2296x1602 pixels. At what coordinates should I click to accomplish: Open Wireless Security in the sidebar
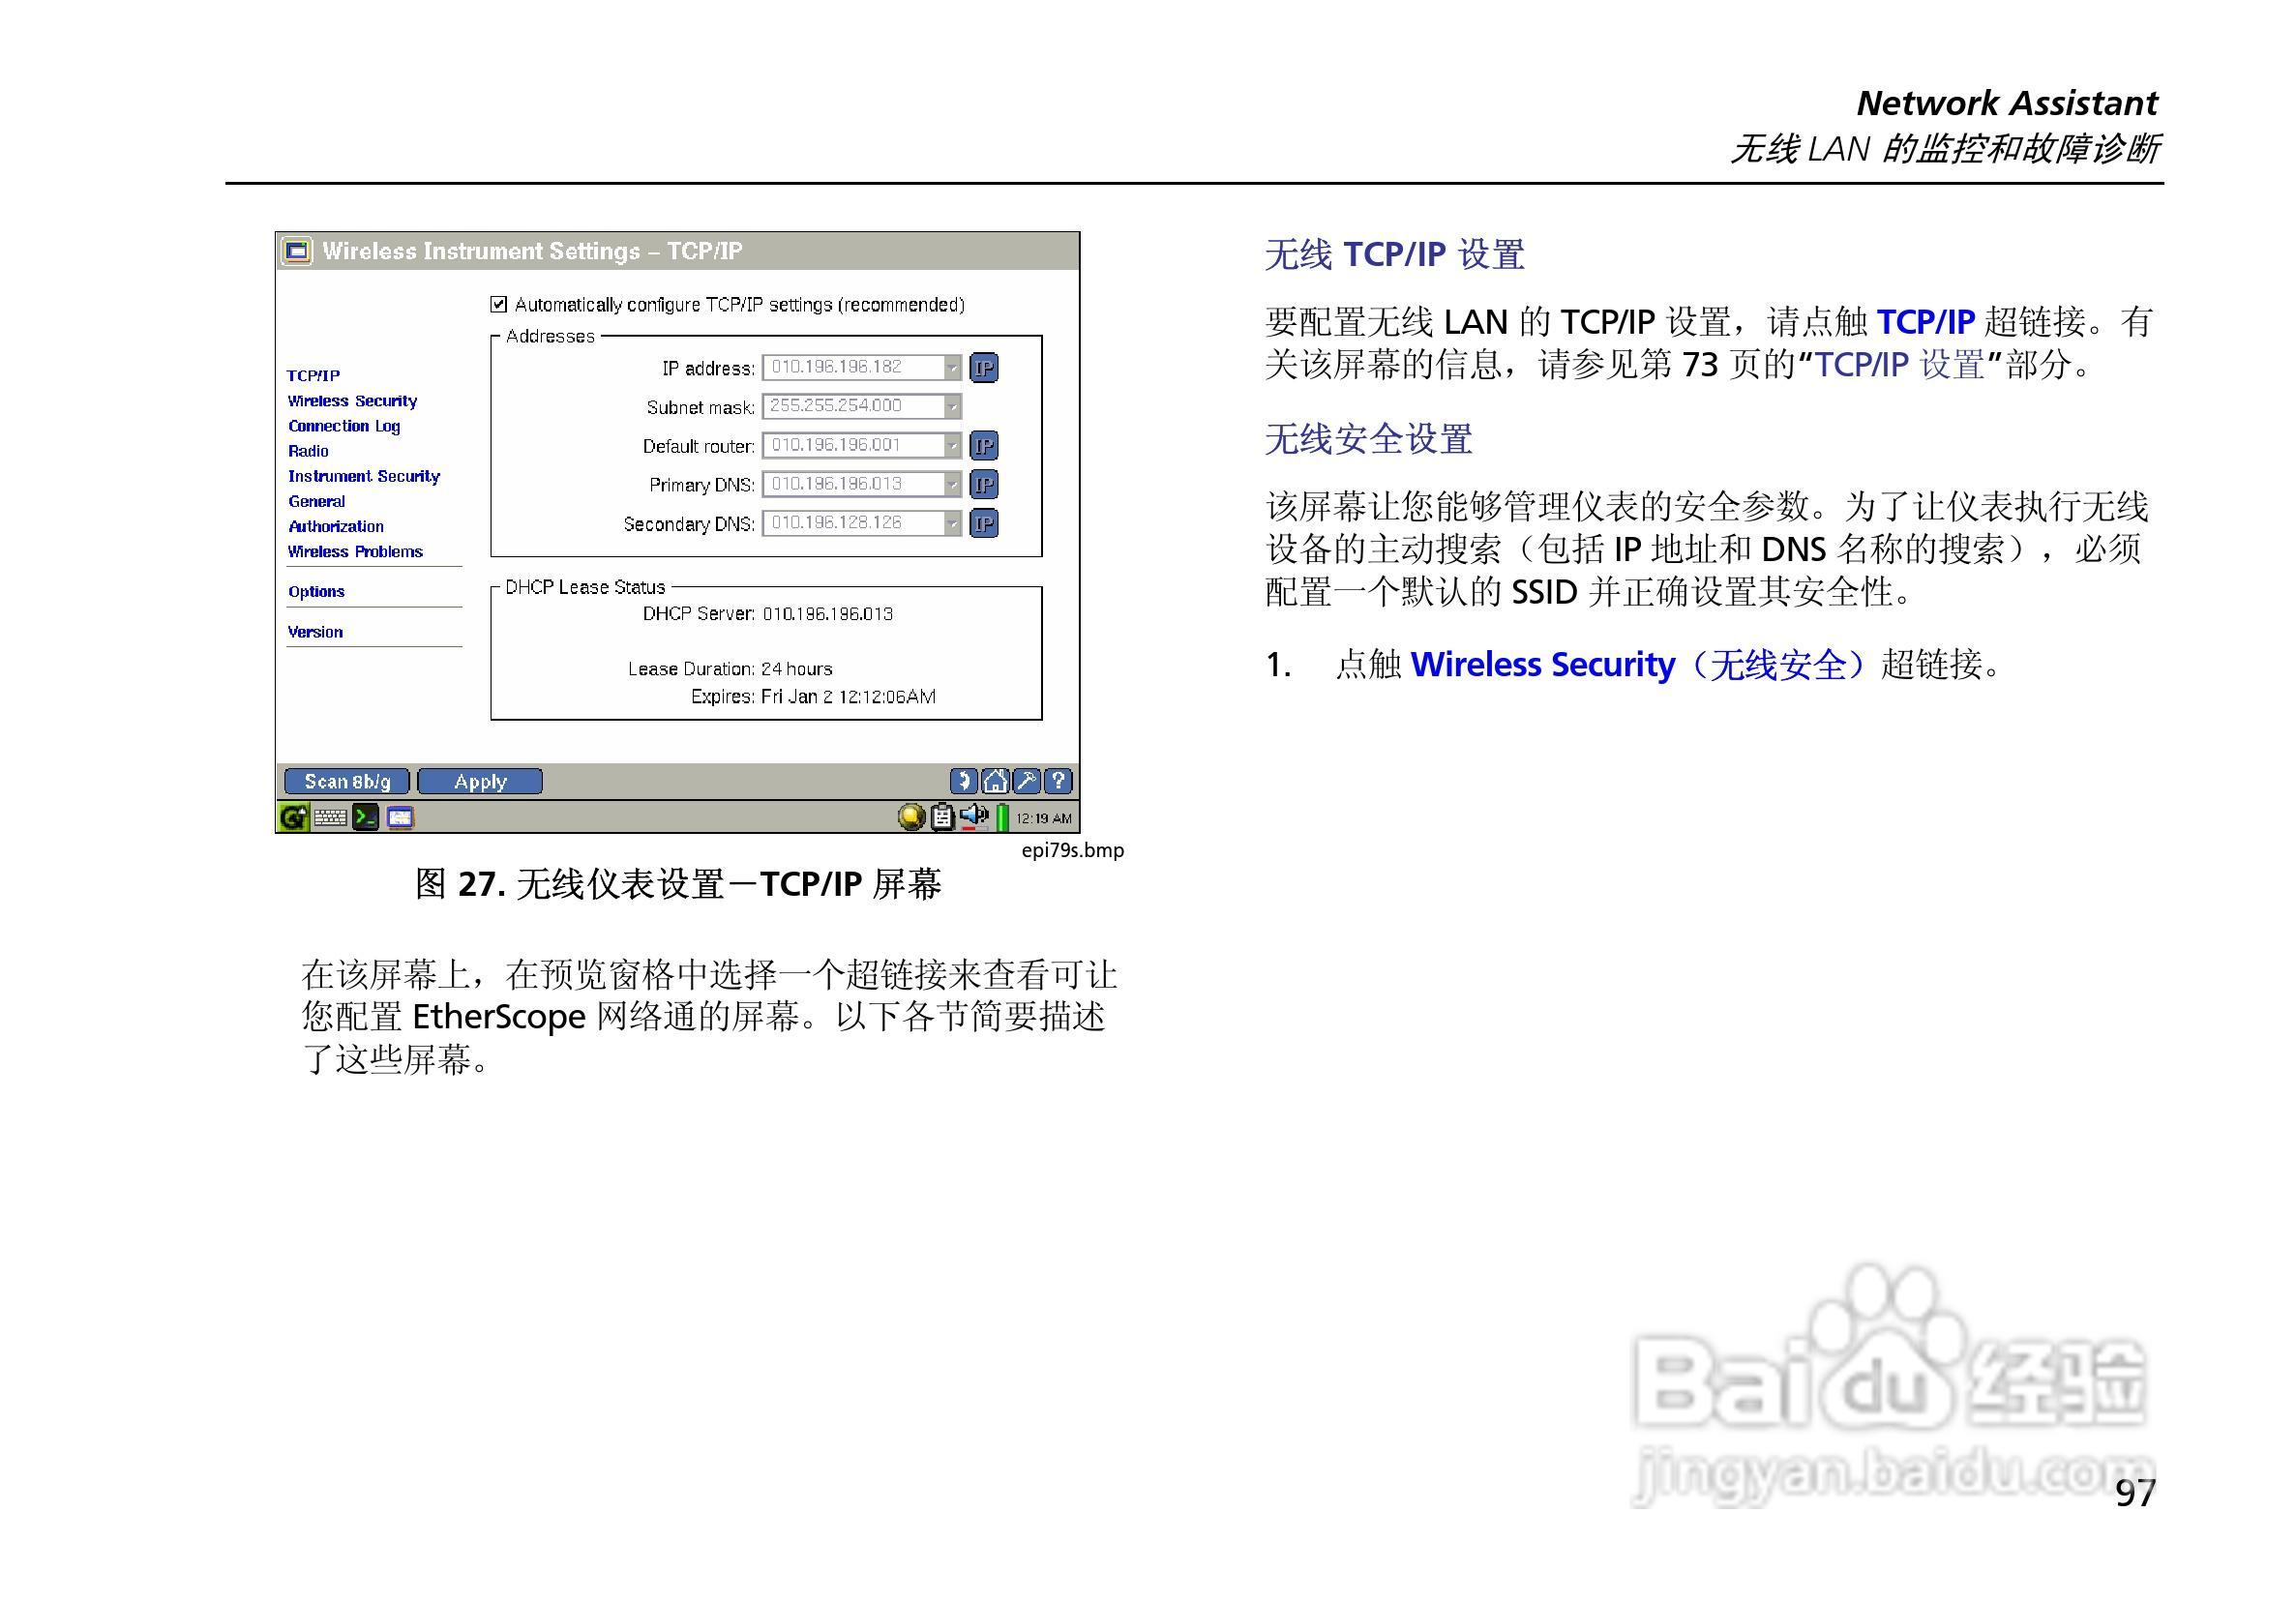(352, 401)
